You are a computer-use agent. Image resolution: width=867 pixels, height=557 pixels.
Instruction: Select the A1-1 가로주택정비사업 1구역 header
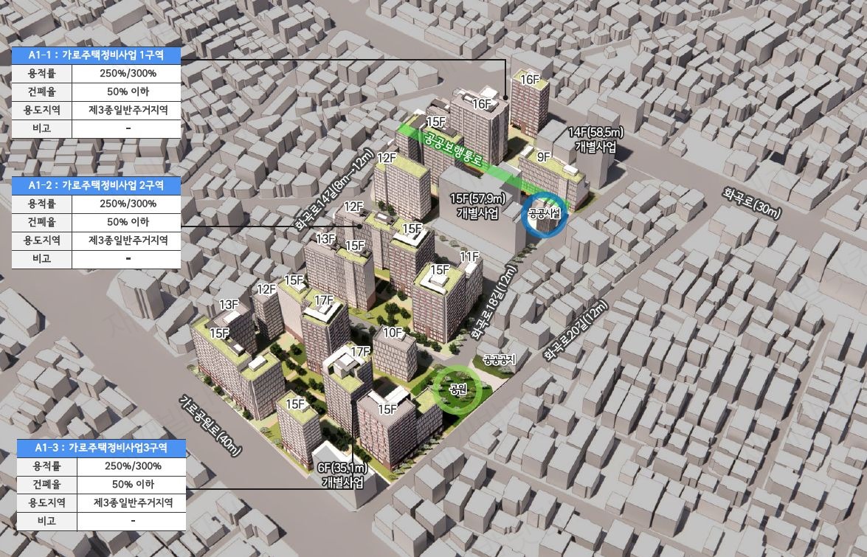96,55
